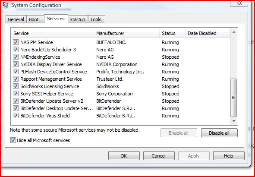Select the Services tab

(x=56, y=19)
